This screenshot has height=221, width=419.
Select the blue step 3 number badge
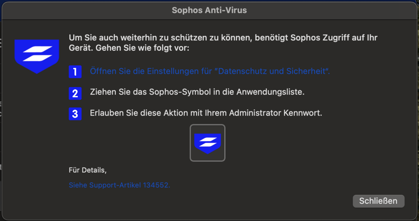pyautogui.click(x=75, y=114)
